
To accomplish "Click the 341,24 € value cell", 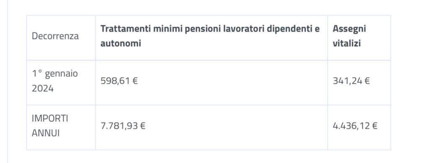I will [x=359, y=82].
